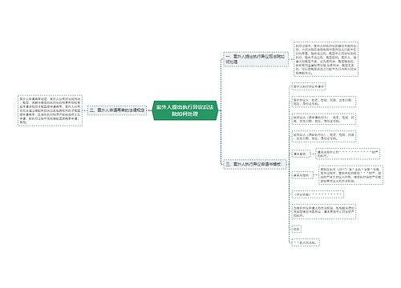
Task: Select branch 三、案外人执行异议申请书模板
Action: click(255, 164)
